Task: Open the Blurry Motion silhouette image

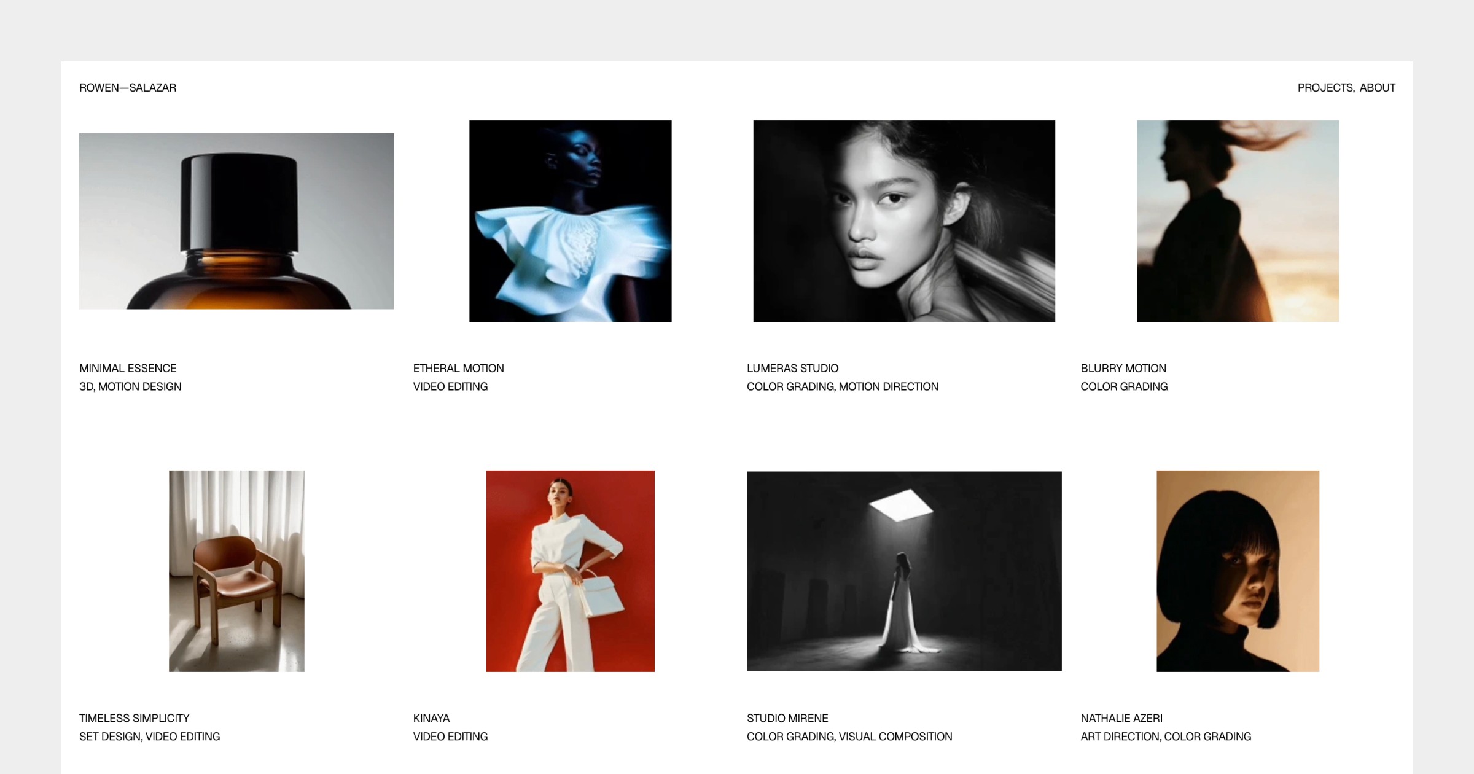Action: [x=1238, y=221]
